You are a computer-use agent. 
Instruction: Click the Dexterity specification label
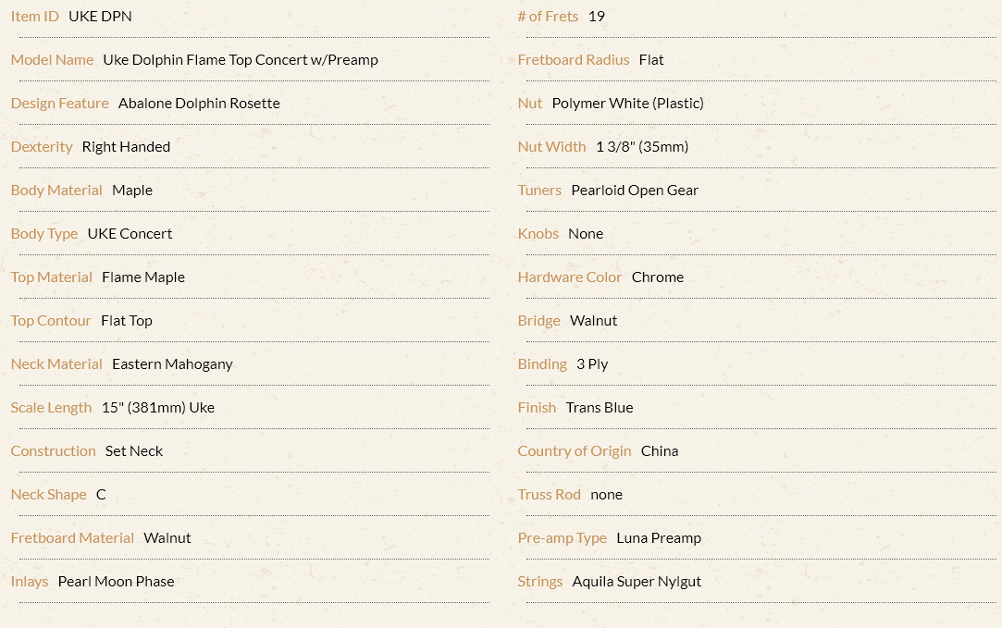(42, 147)
